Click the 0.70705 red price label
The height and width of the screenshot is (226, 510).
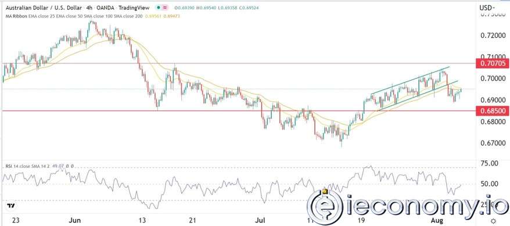[492, 63]
